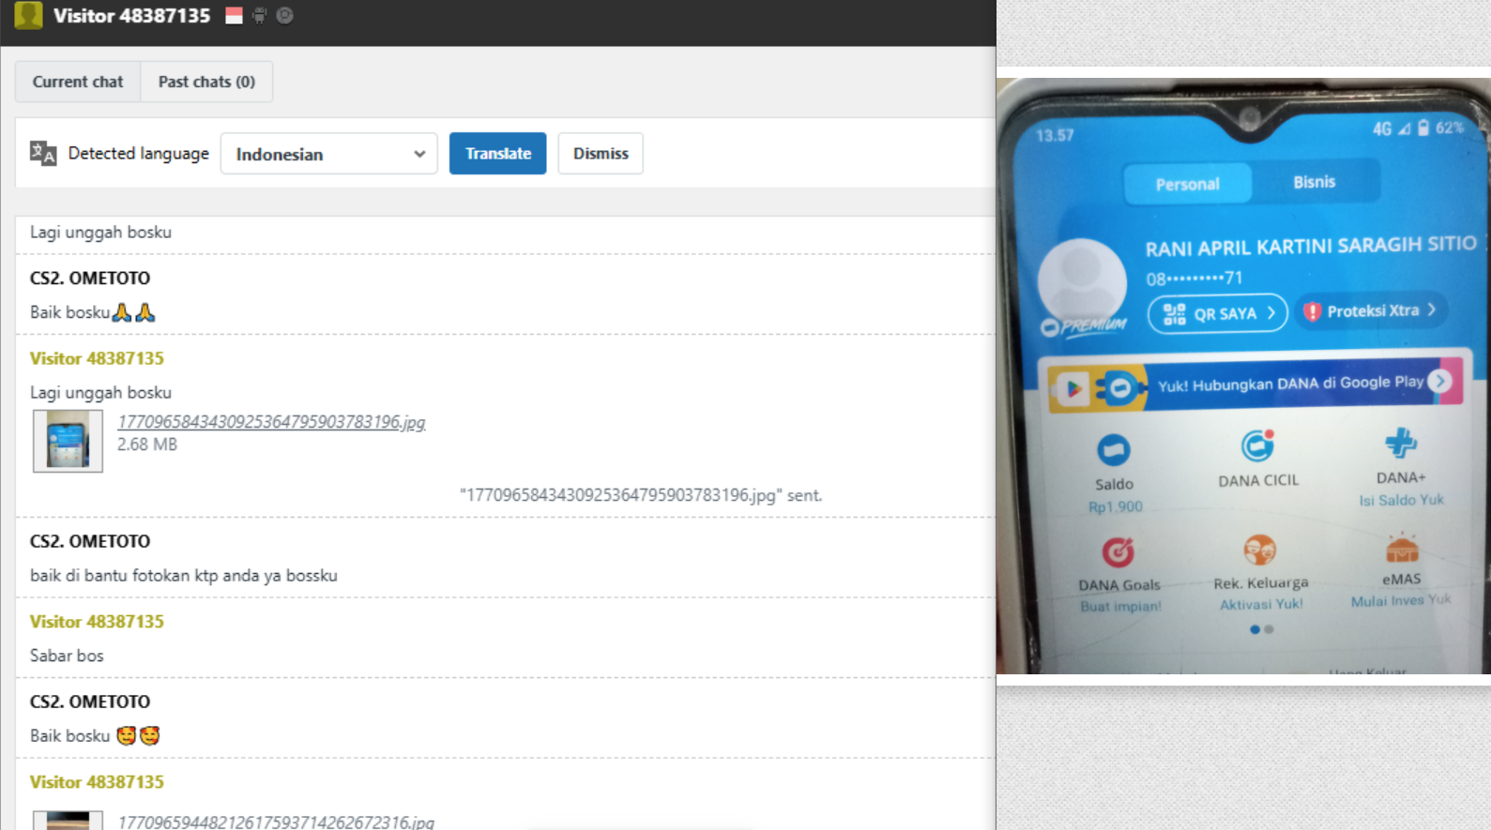Open the jpg file link ending in 672316
This screenshot has width=1491, height=830.
(276, 822)
